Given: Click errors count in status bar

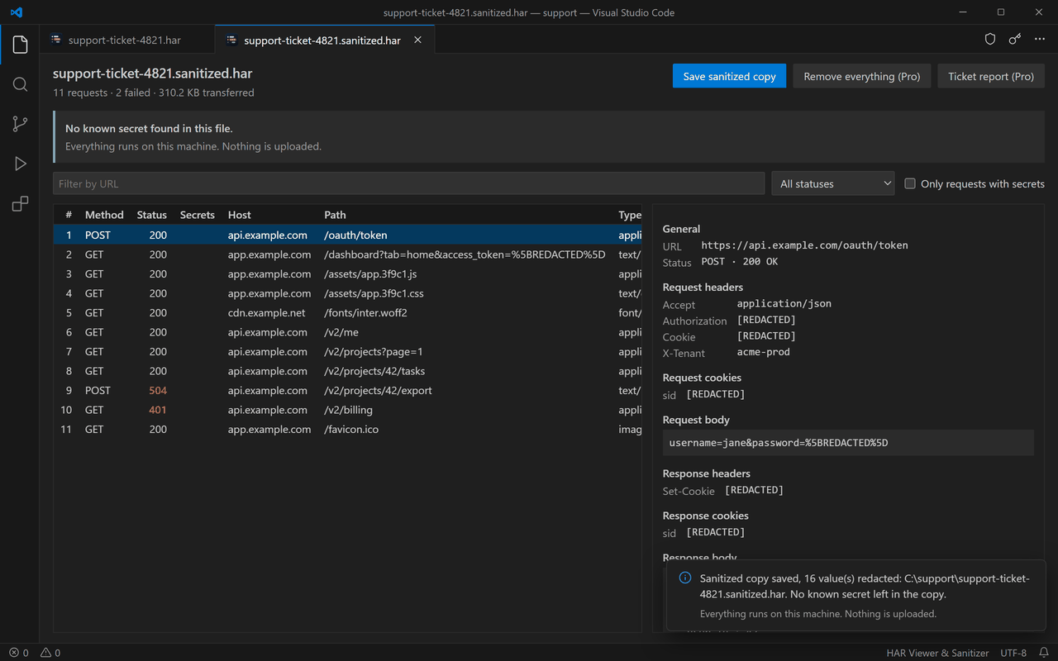Looking at the screenshot, I should (19, 653).
